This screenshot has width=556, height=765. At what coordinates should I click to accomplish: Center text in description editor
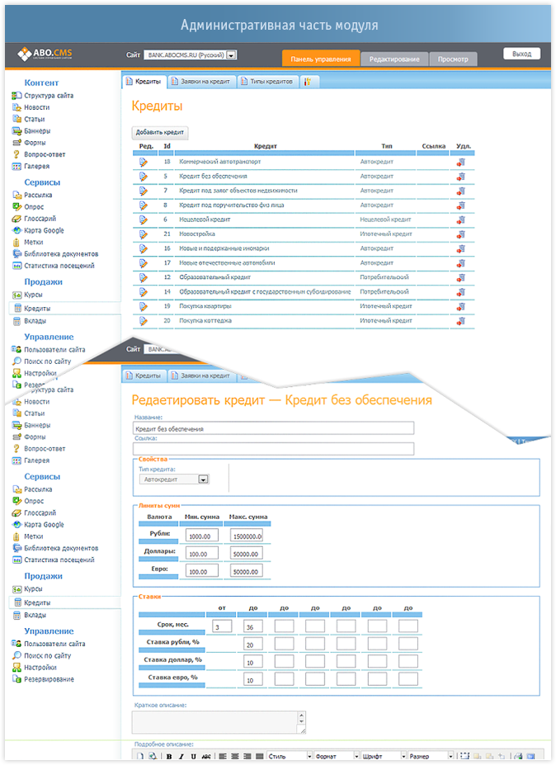point(235,756)
